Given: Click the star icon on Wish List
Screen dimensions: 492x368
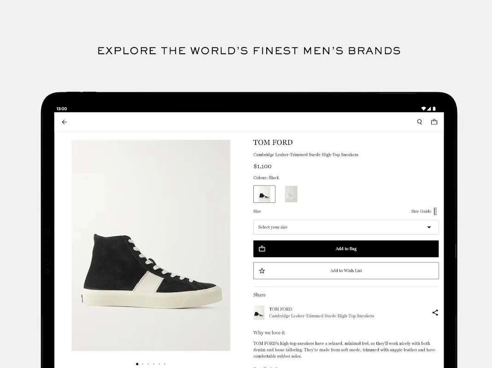Looking at the screenshot, I should point(262,271).
